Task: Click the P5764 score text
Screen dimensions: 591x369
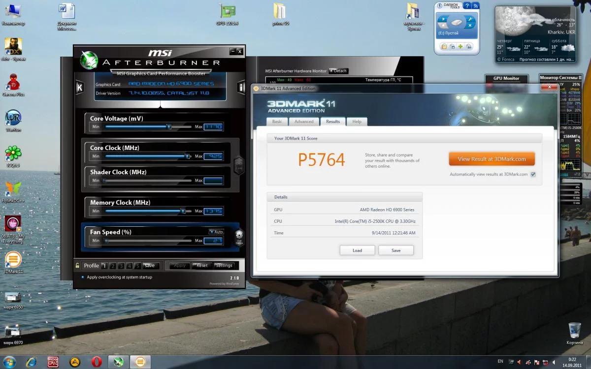Action: click(x=322, y=160)
